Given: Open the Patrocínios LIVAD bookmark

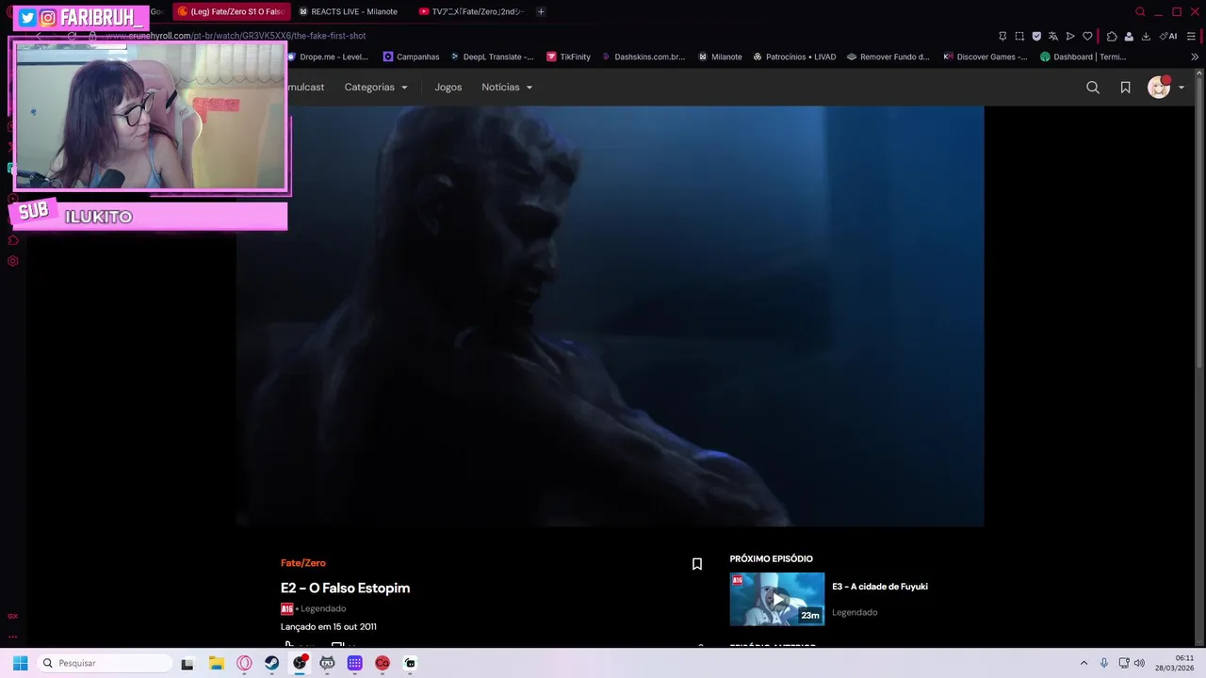Looking at the screenshot, I should tap(794, 56).
